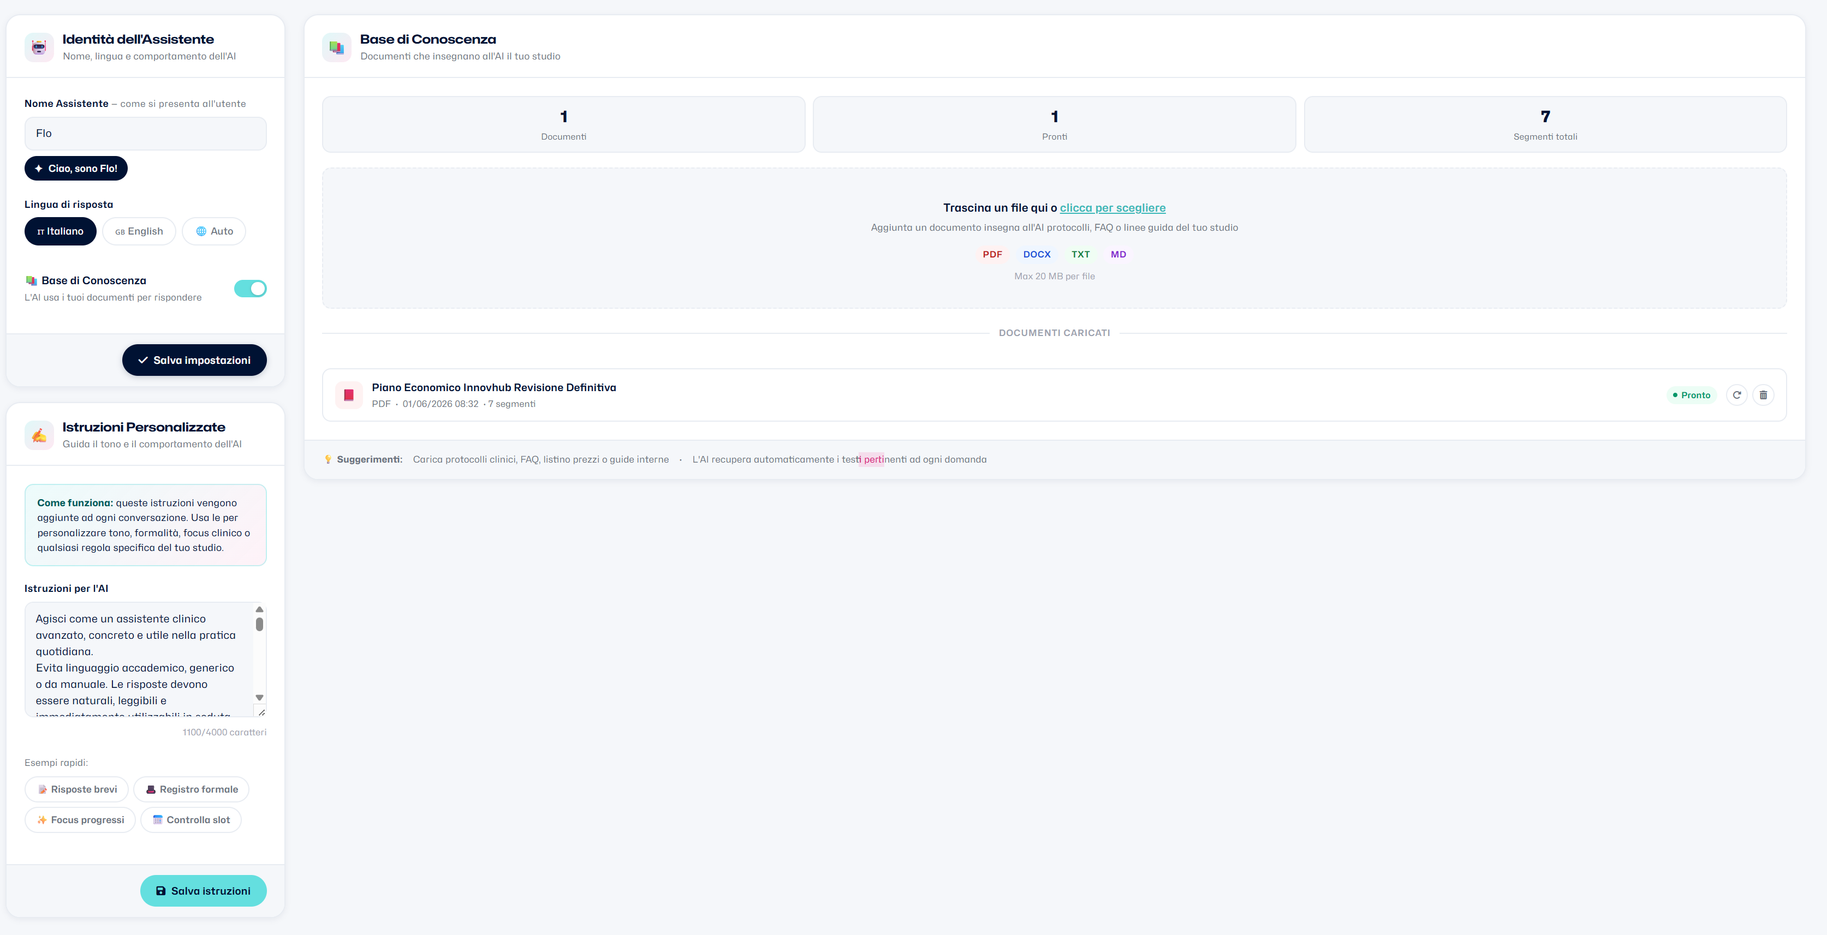Click the TXT format badge

(1080, 255)
